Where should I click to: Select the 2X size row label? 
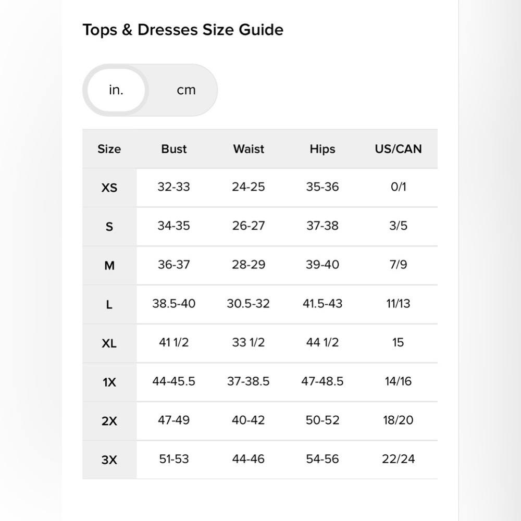point(109,421)
